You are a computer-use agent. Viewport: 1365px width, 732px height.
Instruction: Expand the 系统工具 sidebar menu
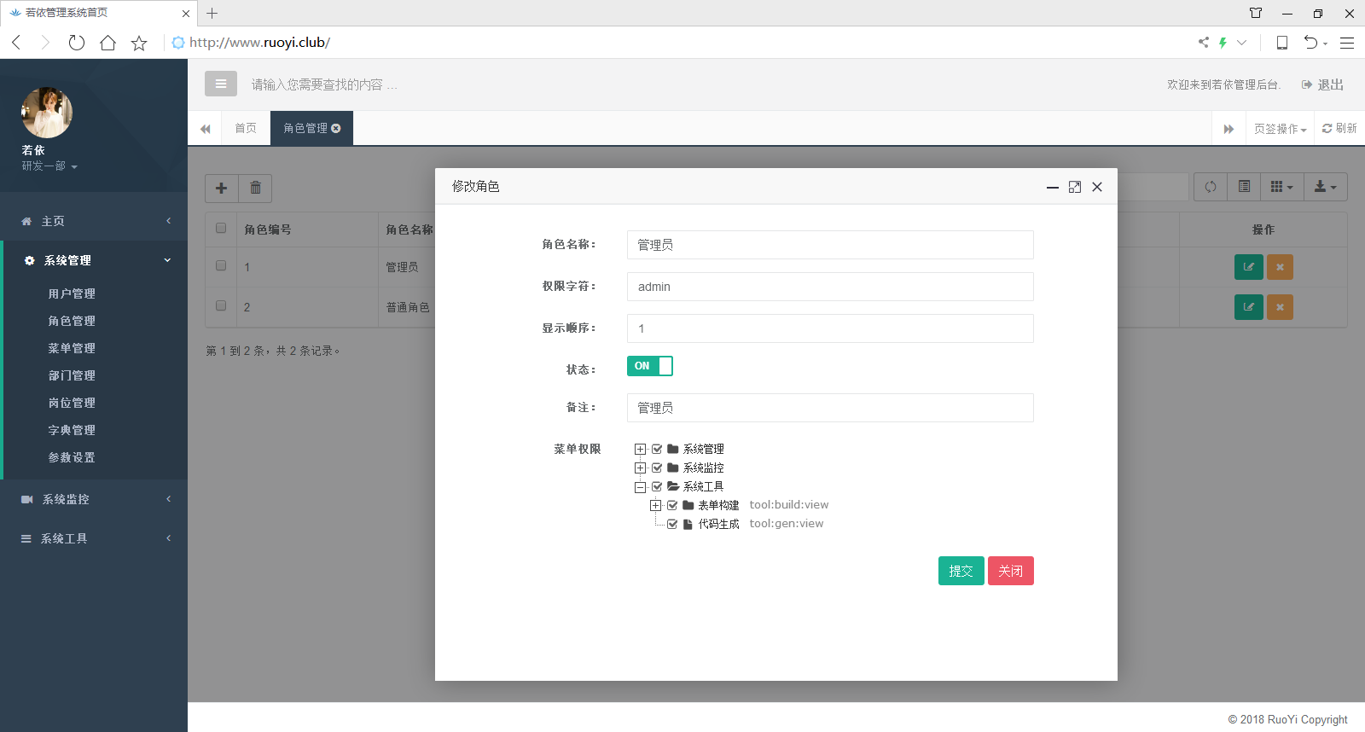(x=94, y=538)
